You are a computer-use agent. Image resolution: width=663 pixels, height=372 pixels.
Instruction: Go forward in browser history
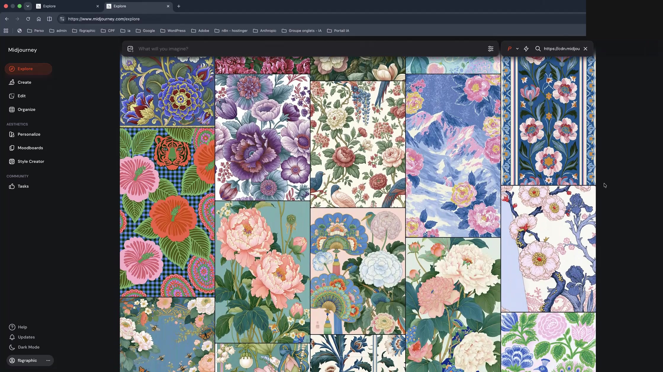point(17,19)
